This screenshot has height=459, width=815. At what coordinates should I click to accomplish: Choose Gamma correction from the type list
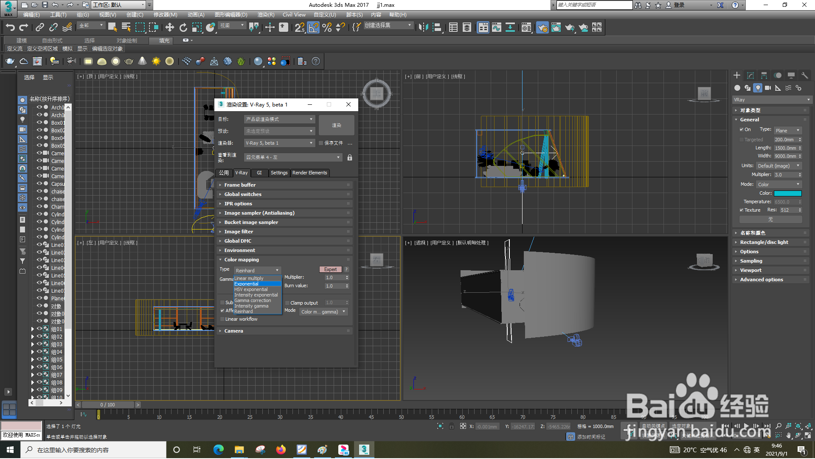point(258,301)
